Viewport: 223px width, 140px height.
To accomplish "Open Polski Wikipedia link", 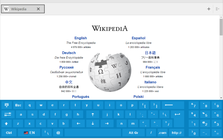I will pyautogui.click(x=138, y=97).
